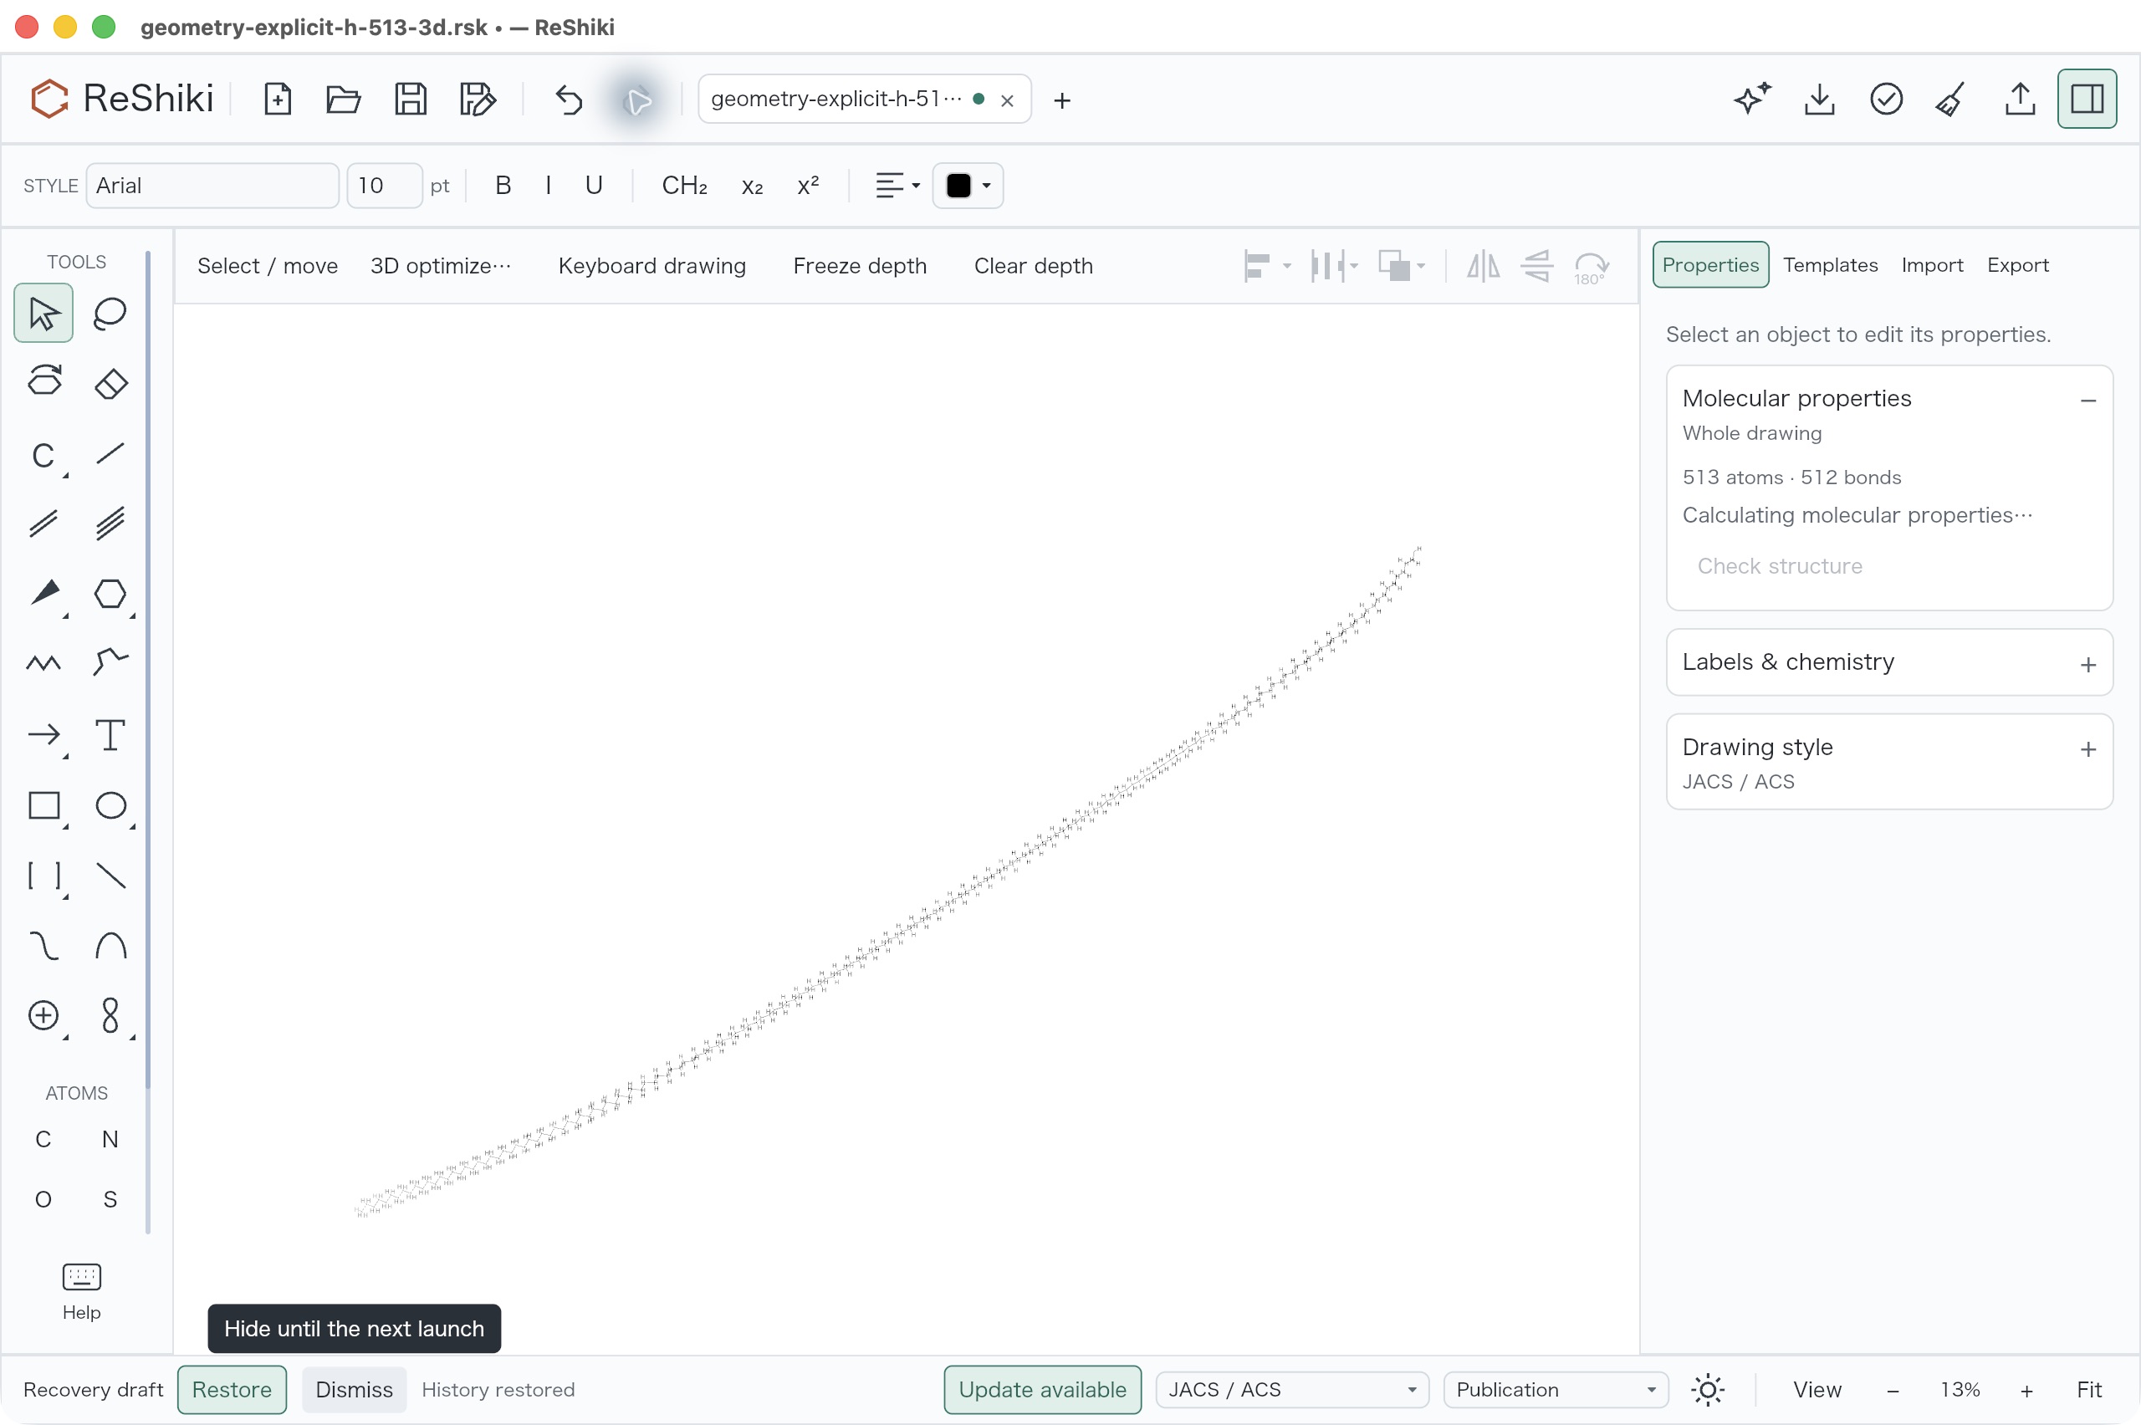
Task: Select the reaction arrow tool
Action: (43, 734)
